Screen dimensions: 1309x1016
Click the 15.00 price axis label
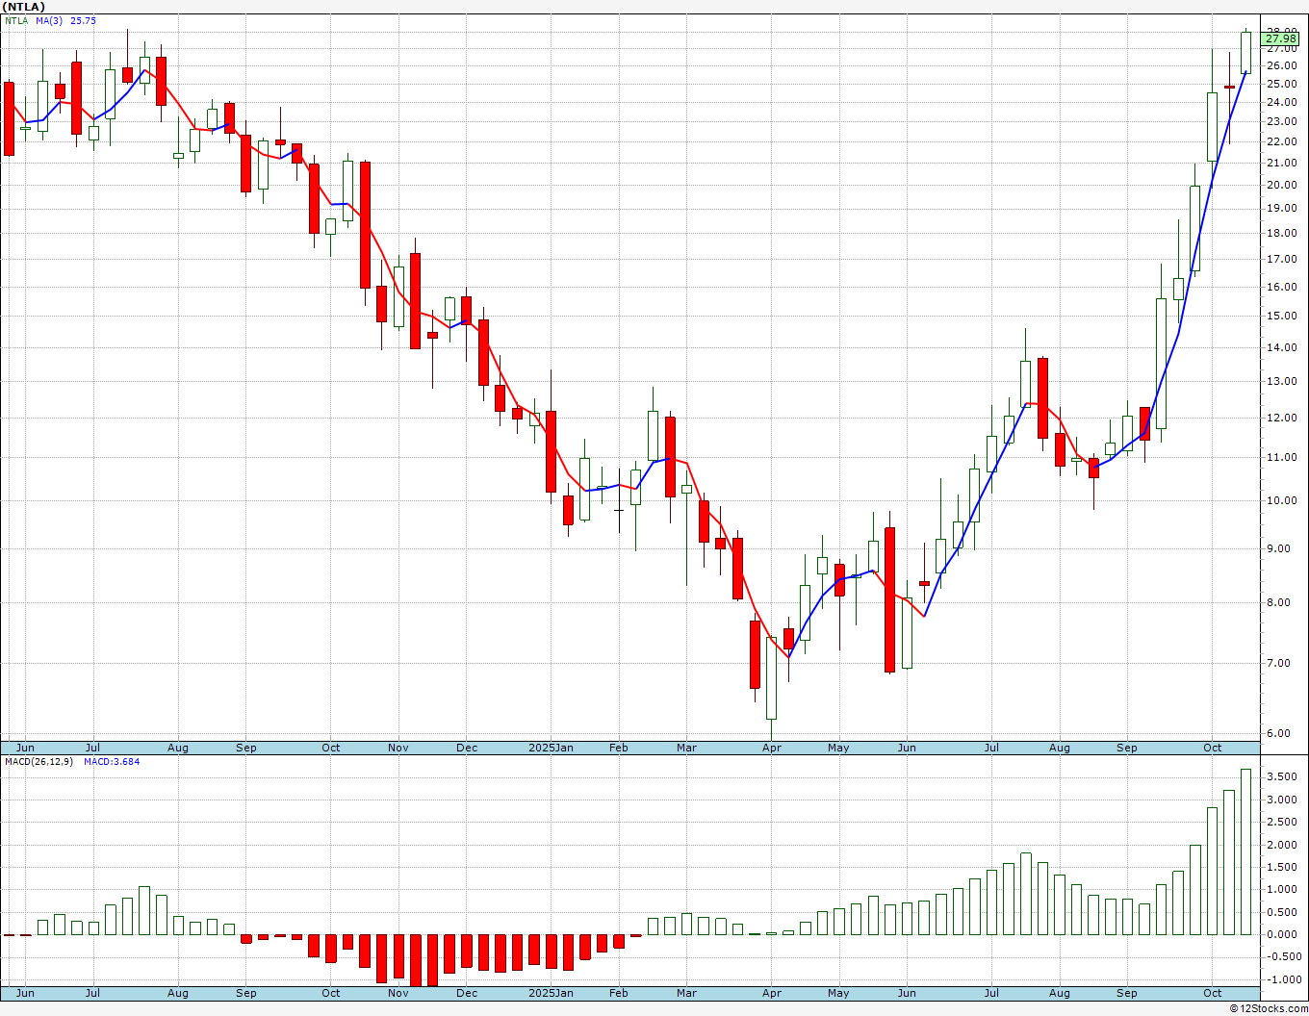click(1281, 316)
